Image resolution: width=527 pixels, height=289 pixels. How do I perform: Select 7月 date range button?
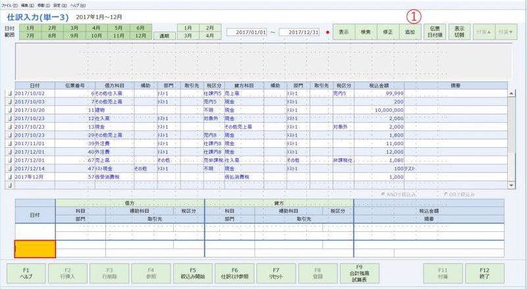[30, 35]
